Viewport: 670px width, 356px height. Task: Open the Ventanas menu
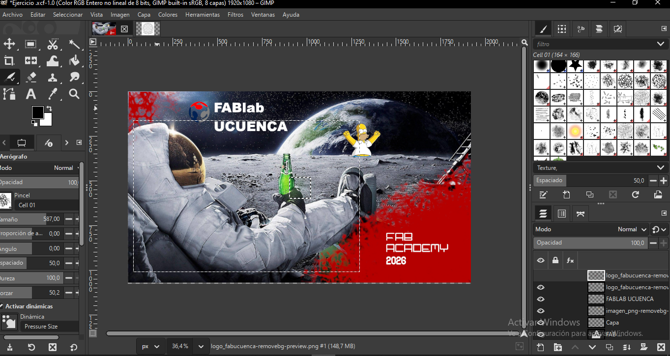coord(263,15)
